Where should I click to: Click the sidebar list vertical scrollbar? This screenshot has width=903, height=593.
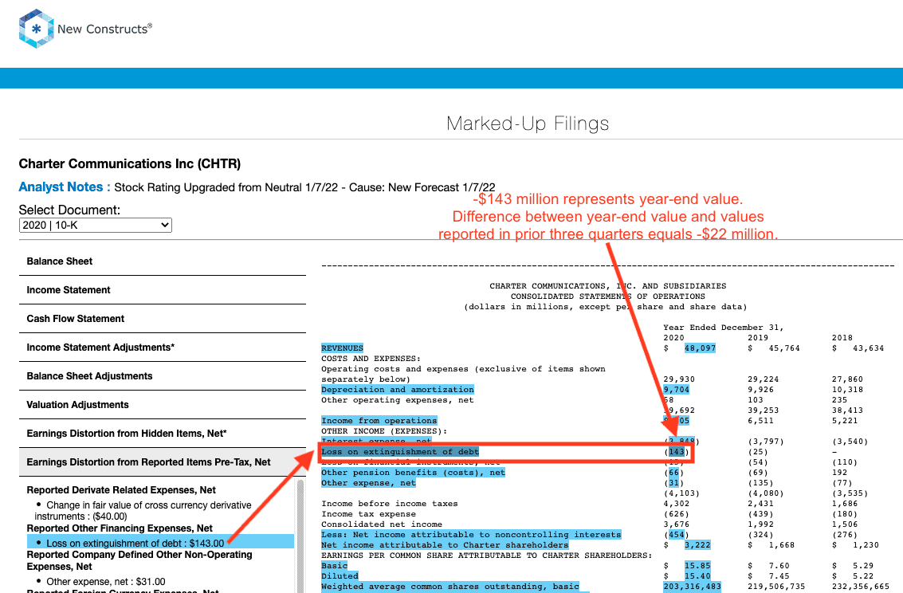coord(300,536)
